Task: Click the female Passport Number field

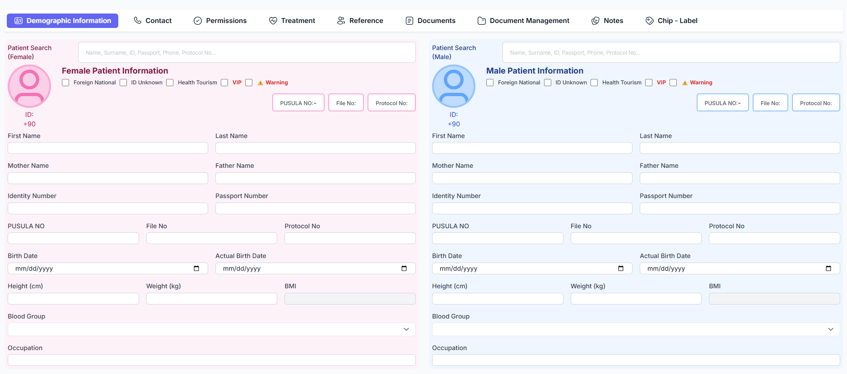Action: [x=316, y=208]
